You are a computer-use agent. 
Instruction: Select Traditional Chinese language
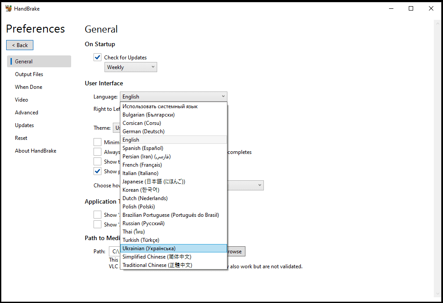(x=173, y=265)
